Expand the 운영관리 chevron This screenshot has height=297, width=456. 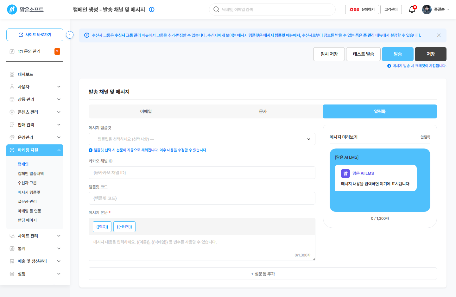pos(59,137)
